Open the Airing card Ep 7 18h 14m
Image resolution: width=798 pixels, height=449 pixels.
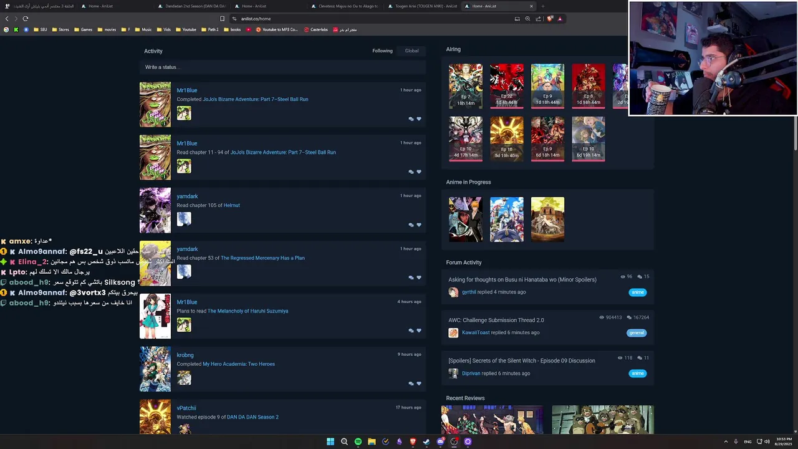tap(466, 86)
